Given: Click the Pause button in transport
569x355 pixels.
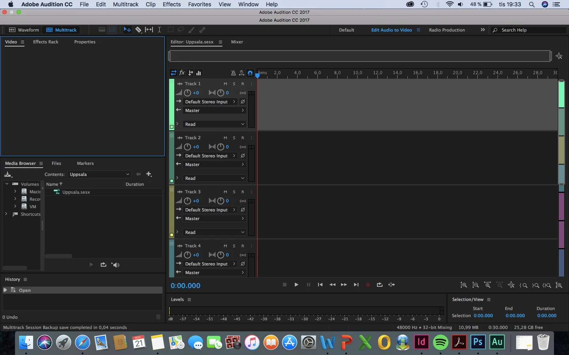Looking at the screenshot, I should [x=309, y=285].
